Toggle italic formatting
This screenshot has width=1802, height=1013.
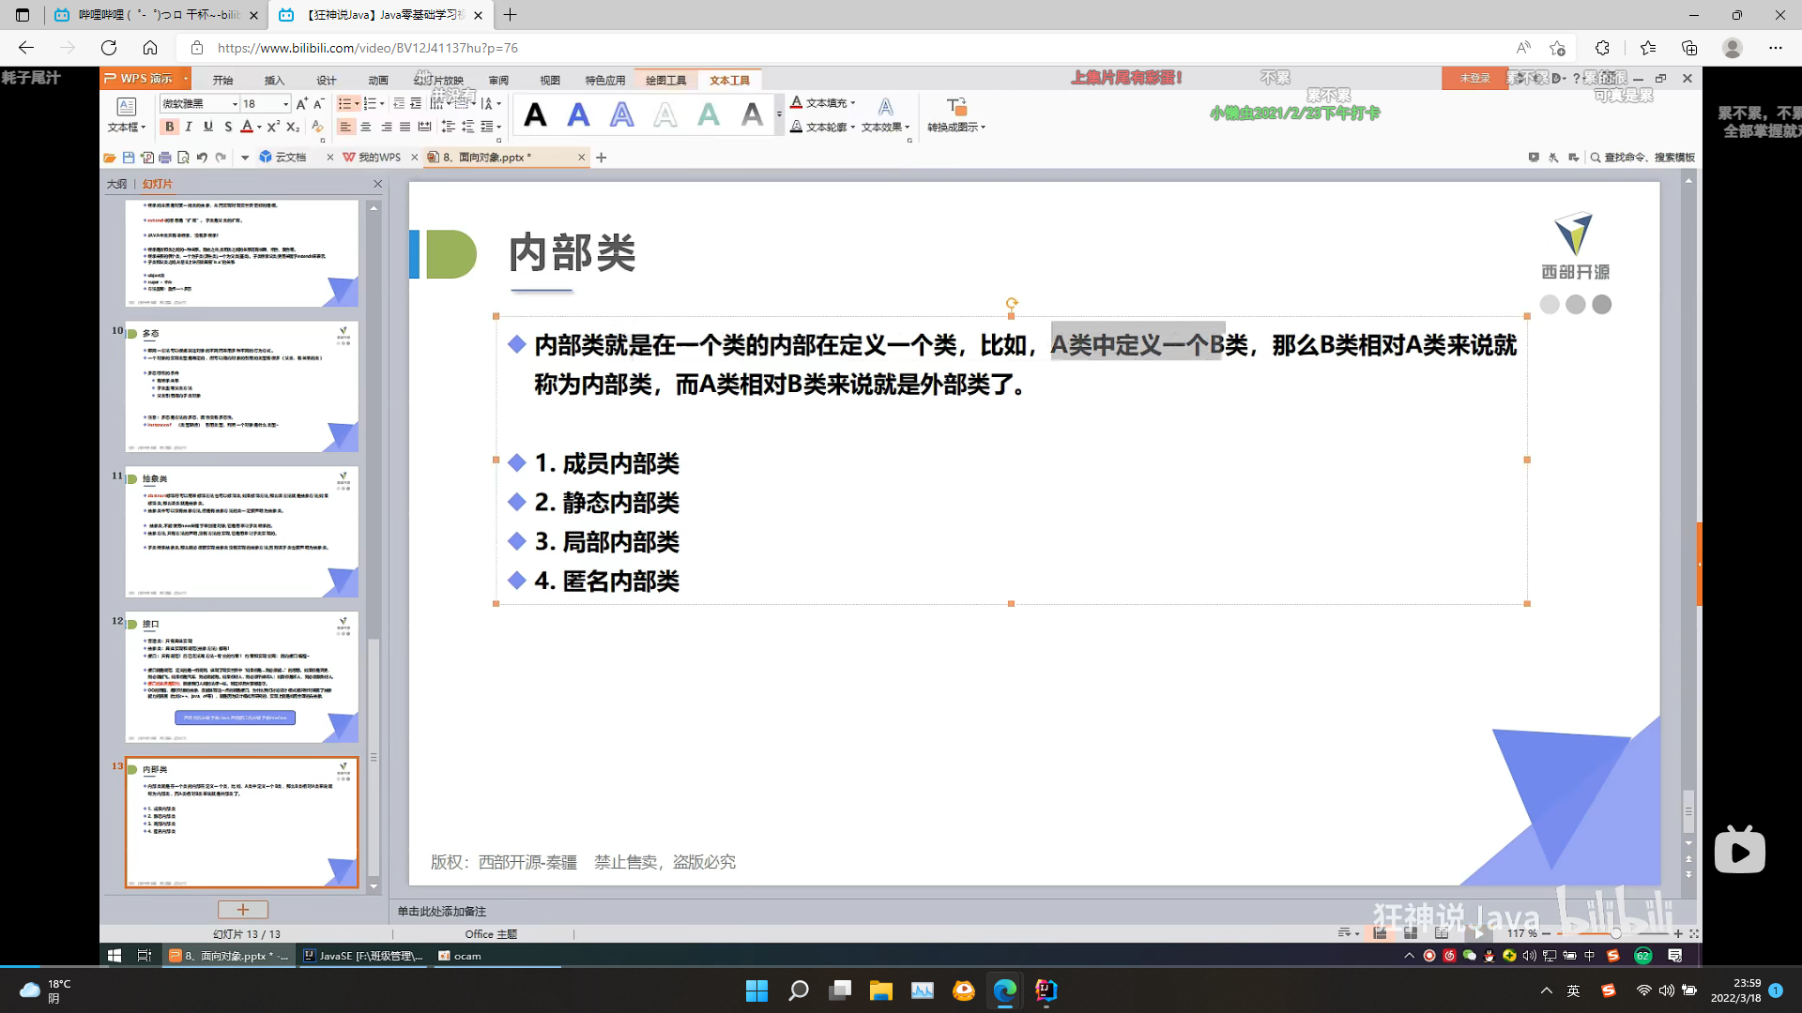[x=189, y=127]
